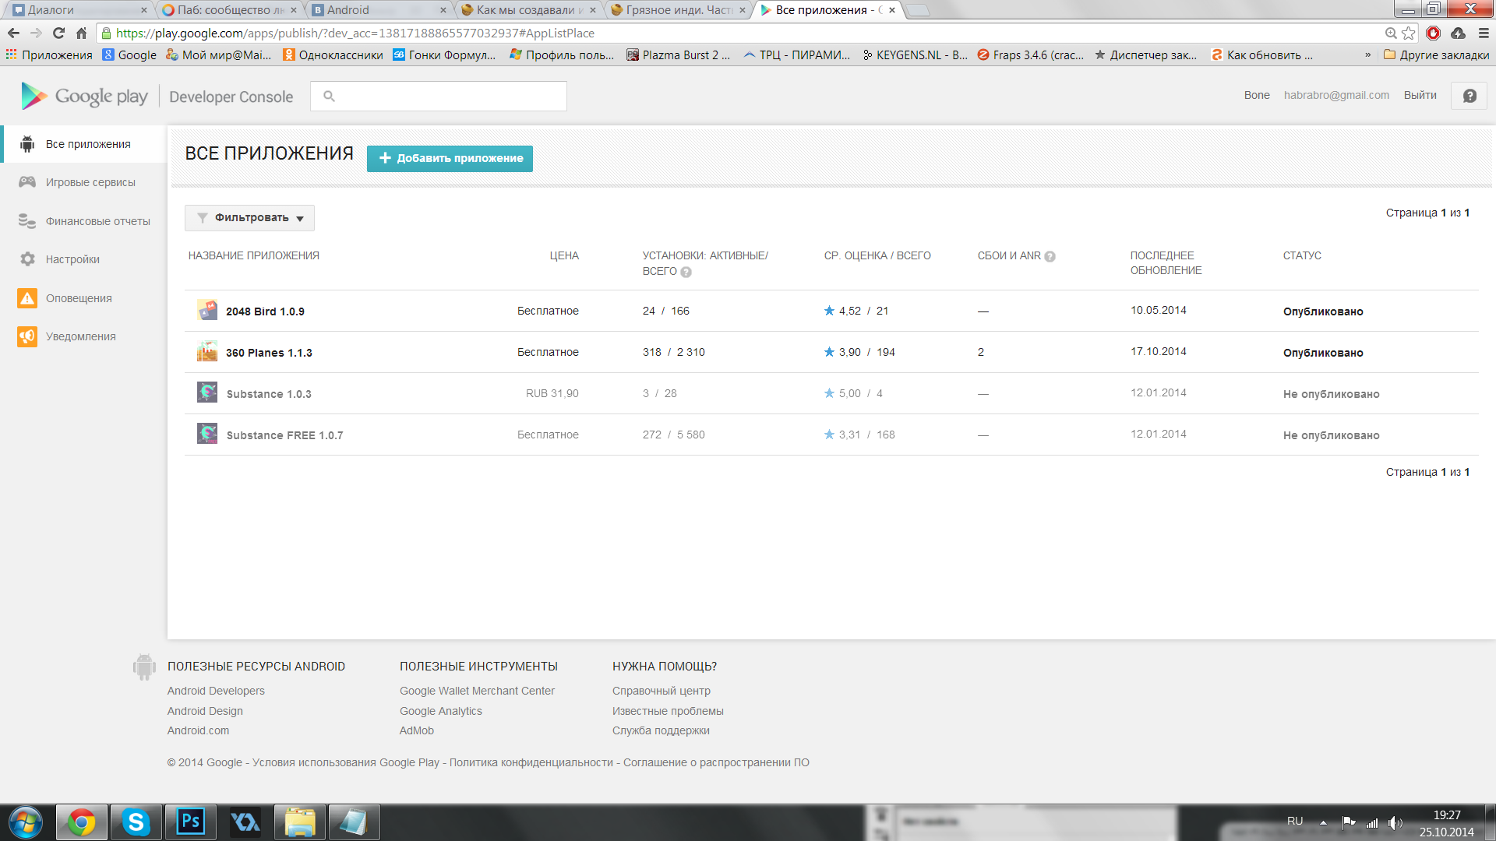The width and height of the screenshot is (1496, 841).
Task: Click the zoom icon in address bar
Action: pos(1390,33)
